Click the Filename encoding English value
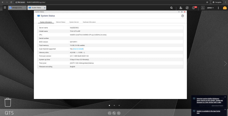Image resolution: width=228 pixels, height=116 pixels. (73, 67)
